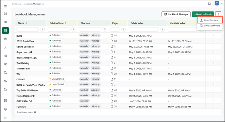The width and height of the screenshot is (225, 122).
Task: Open the Published At filter icon
Action: 163,30
